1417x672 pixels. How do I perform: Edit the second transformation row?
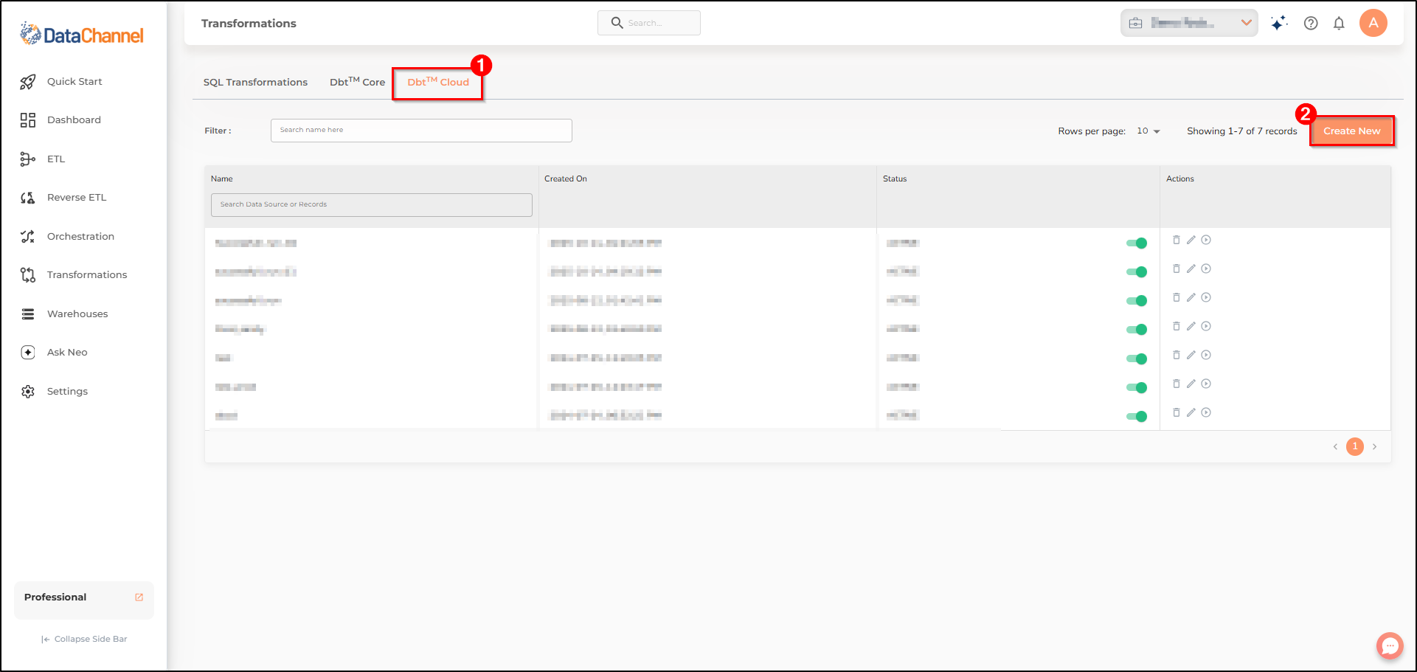tap(1191, 269)
